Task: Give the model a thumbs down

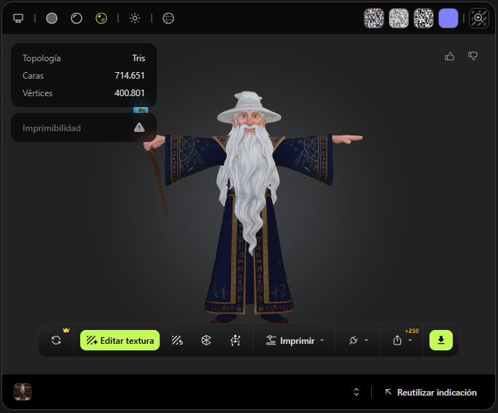Action: click(473, 57)
